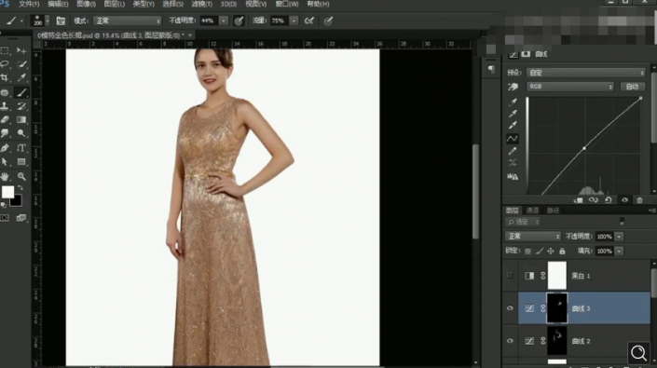
Task: Select the Smudge/Blur tool
Action: pos(5,133)
